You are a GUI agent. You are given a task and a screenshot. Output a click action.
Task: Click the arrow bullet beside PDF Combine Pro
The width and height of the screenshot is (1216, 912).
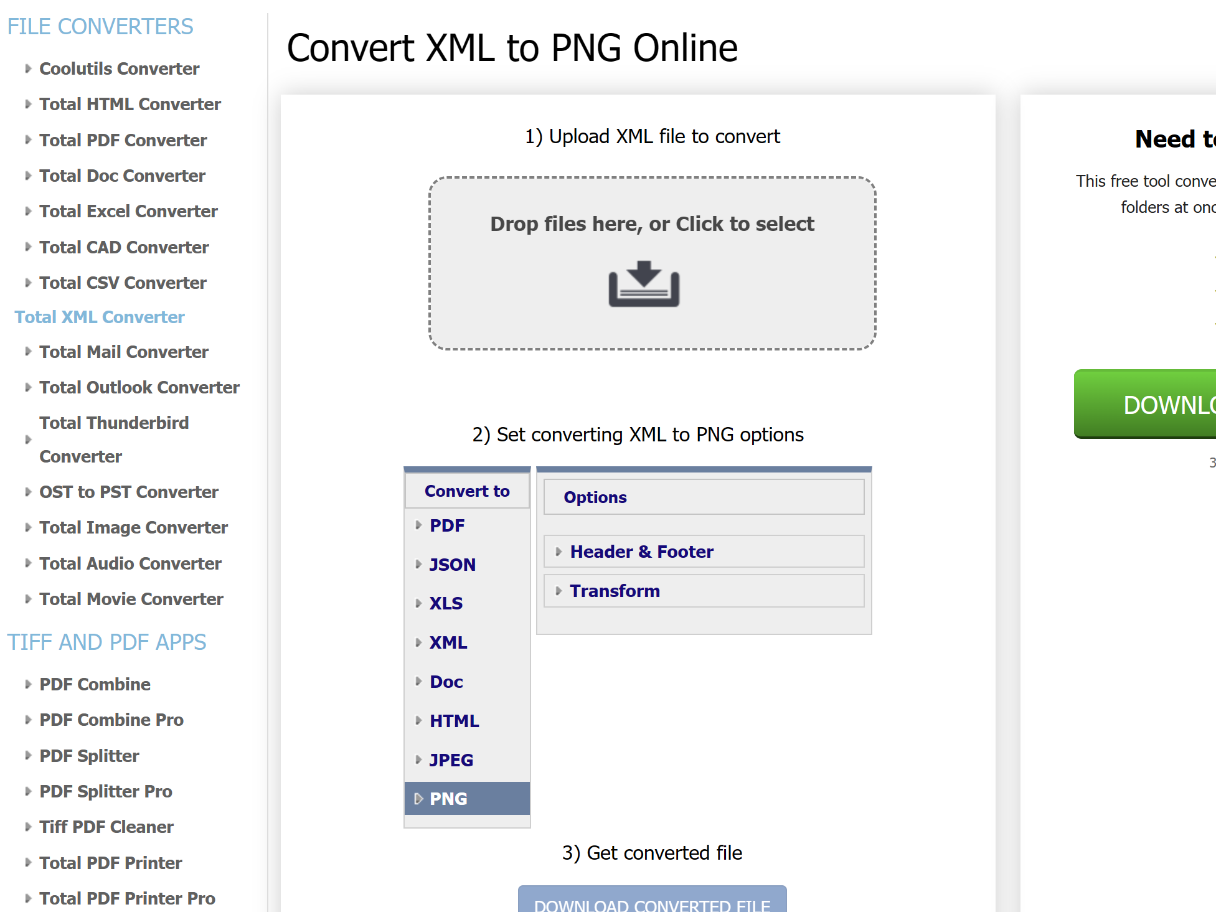click(28, 720)
